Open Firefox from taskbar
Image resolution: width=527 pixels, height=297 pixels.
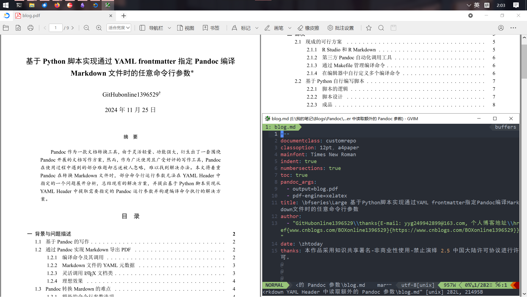point(57,5)
